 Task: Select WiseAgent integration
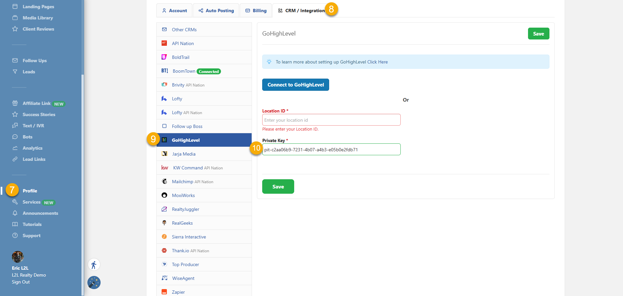click(x=204, y=278)
